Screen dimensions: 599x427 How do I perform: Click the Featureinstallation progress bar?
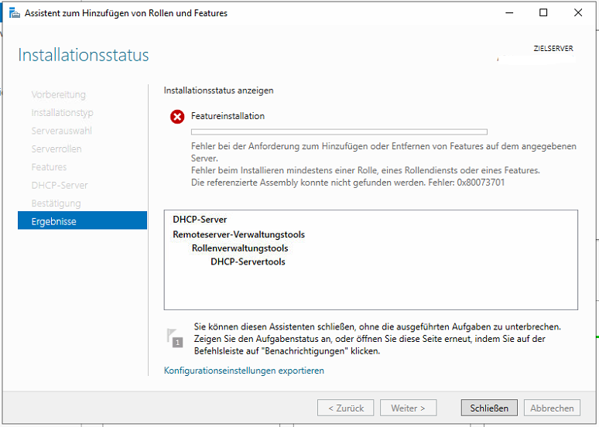pyautogui.click(x=339, y=132)
